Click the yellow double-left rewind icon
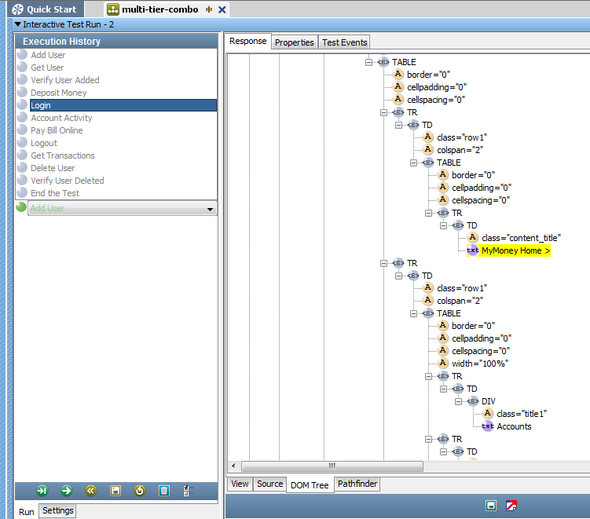This screenshot has width=590, height=519. pyautogui.click(x=90, y=491)
